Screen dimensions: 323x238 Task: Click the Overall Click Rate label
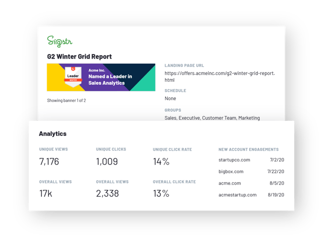point(174,182)
